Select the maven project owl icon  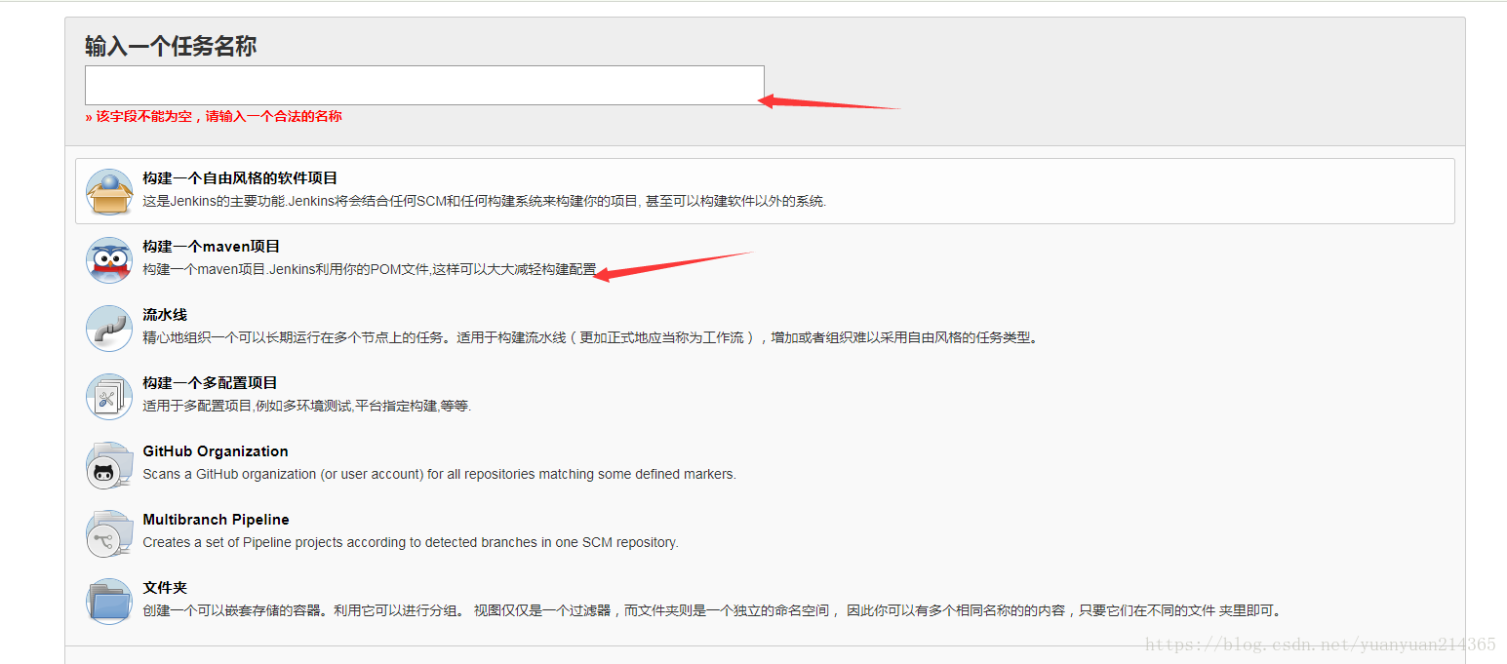pyautogui.click(x=109, y=260)
